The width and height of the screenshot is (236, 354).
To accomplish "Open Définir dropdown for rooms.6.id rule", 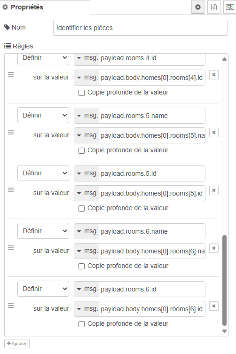I will [x=43, y=289].
